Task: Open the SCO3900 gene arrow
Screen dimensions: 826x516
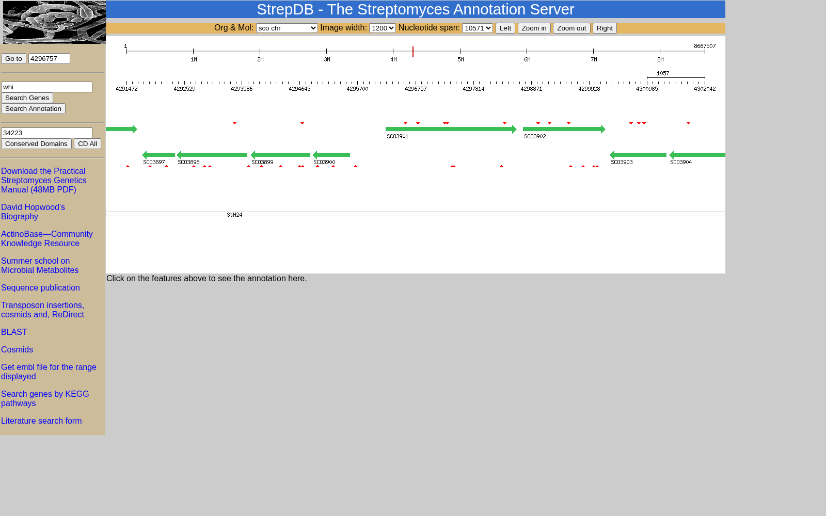Action: [331, 155]
